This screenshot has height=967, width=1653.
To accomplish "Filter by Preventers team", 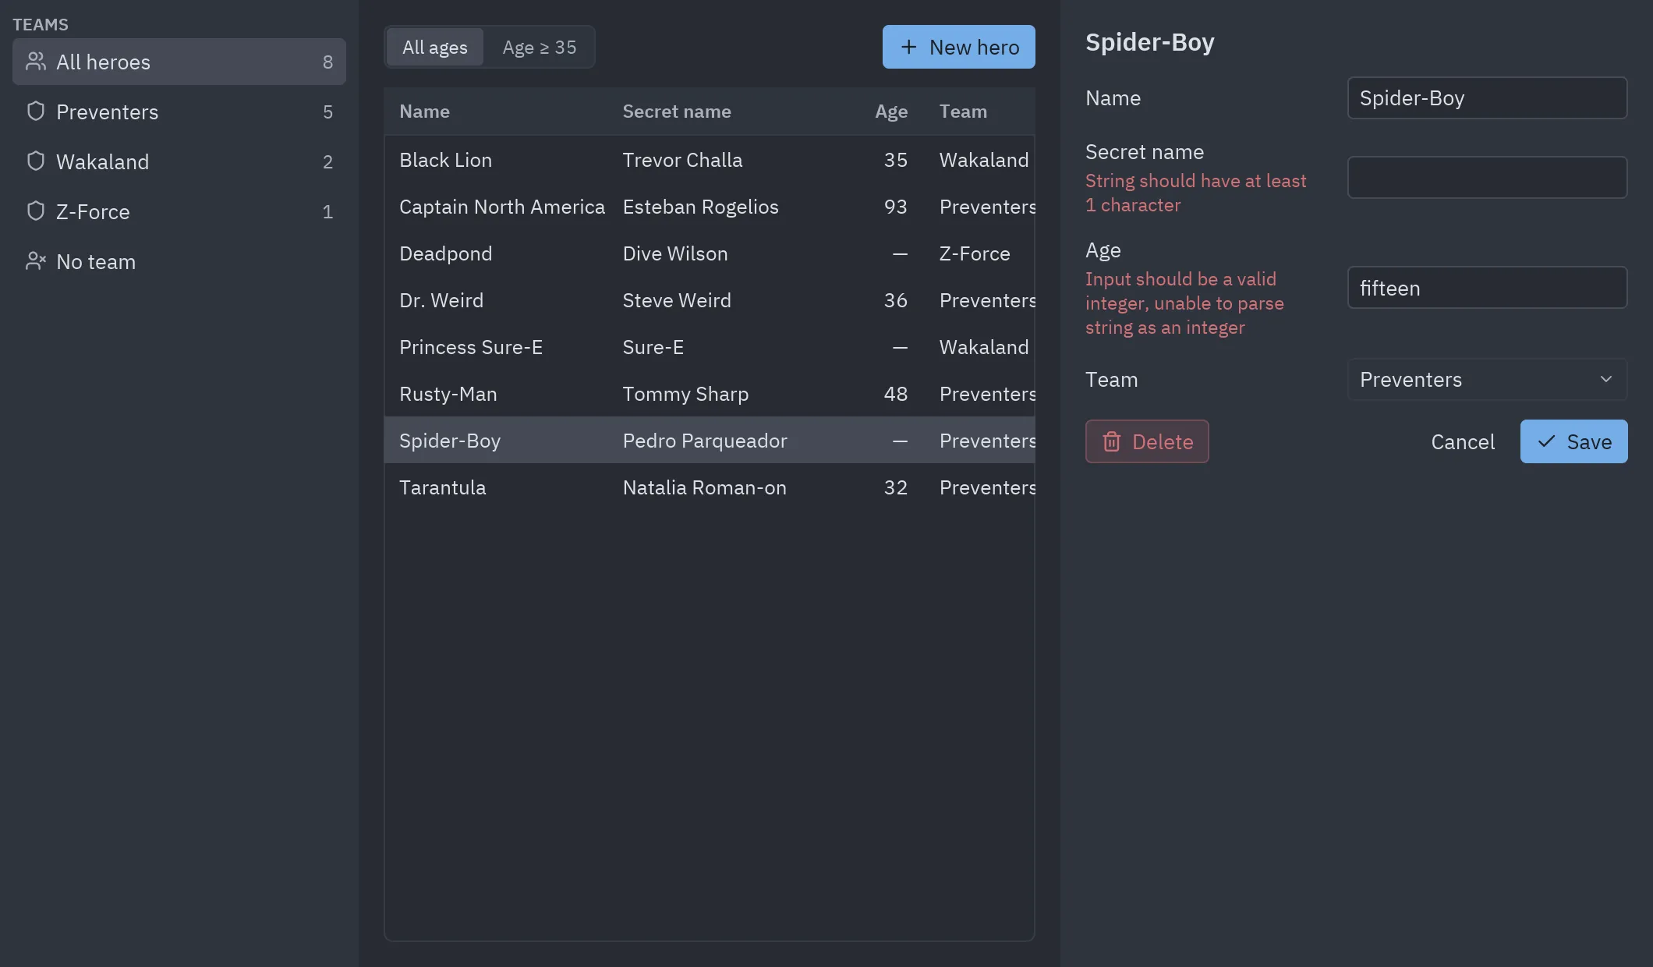I will pos(179,112).
